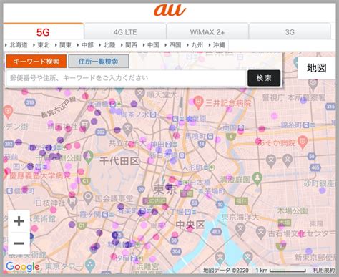Open the Google logo link

click(23, 267)
